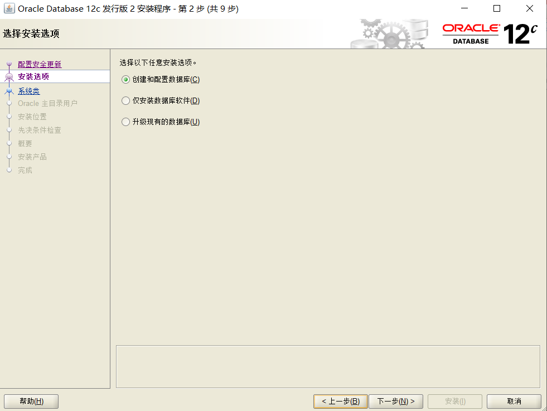Pick 升级现有的数据库(U) radio option
547x411 pixels.
(x=161, y=122)
